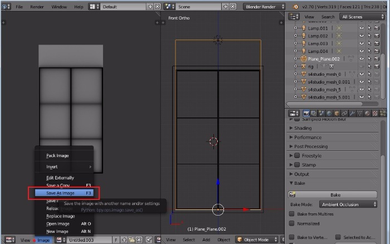This screenshot has width=390, height=244.
Task: Open UV/Image editor type selector
Action: pyautogui.click(x=10, y=240)
